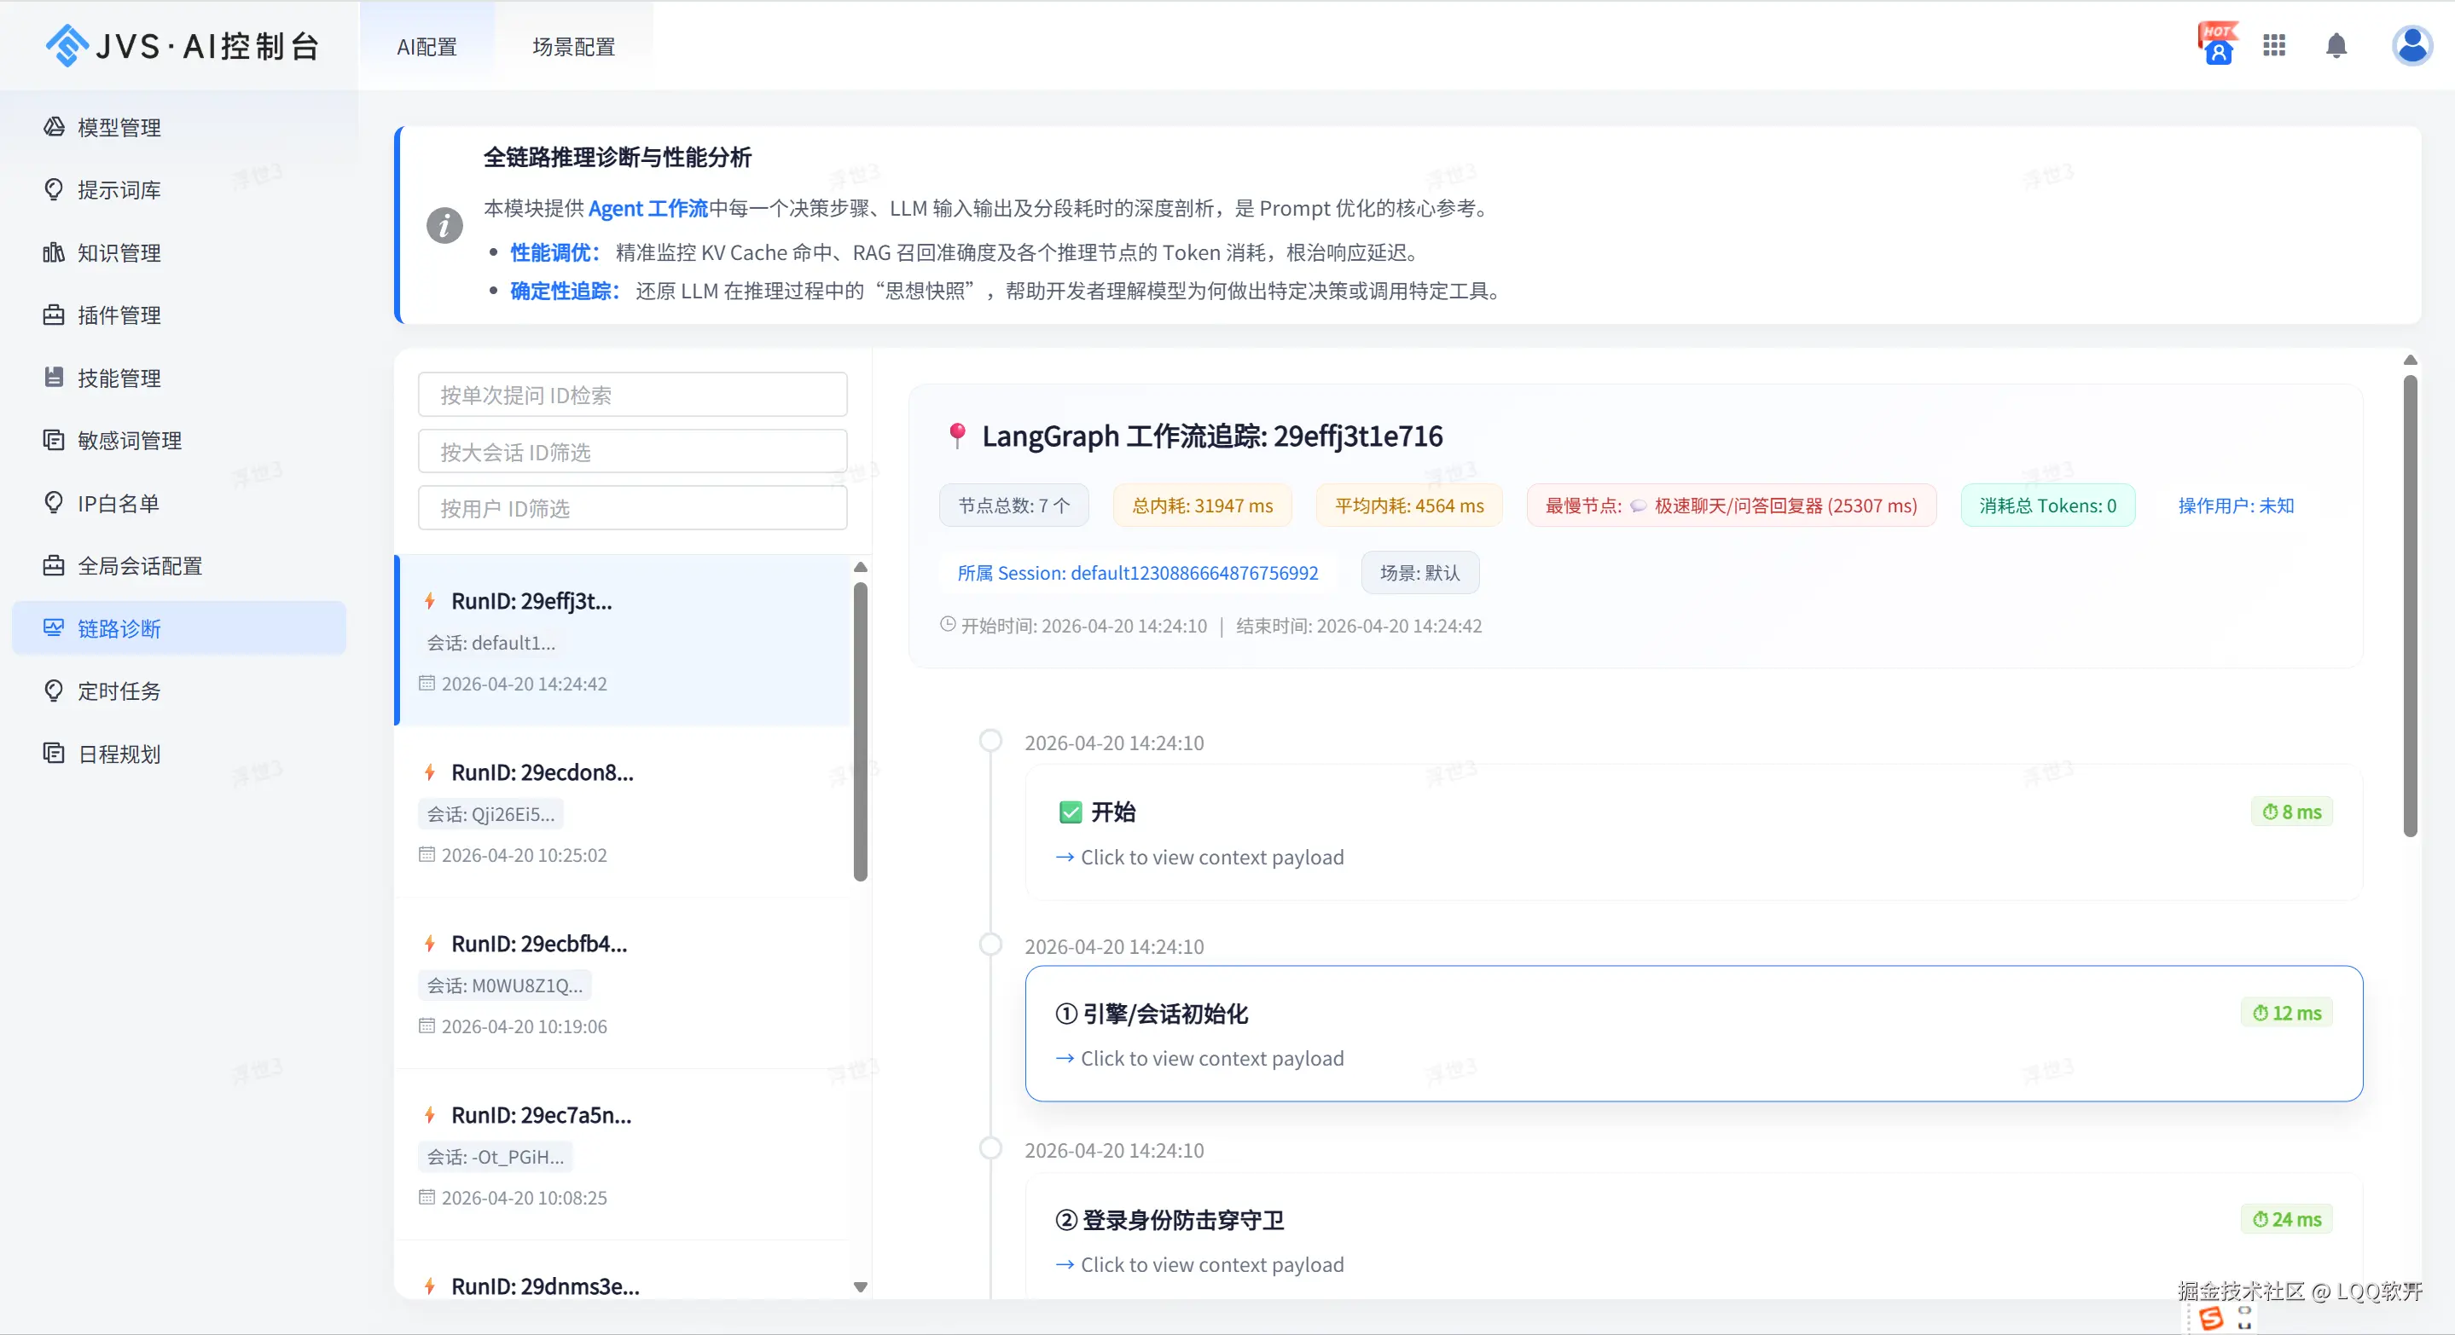Click the notification bell icon

click(x=2336, y=46)
